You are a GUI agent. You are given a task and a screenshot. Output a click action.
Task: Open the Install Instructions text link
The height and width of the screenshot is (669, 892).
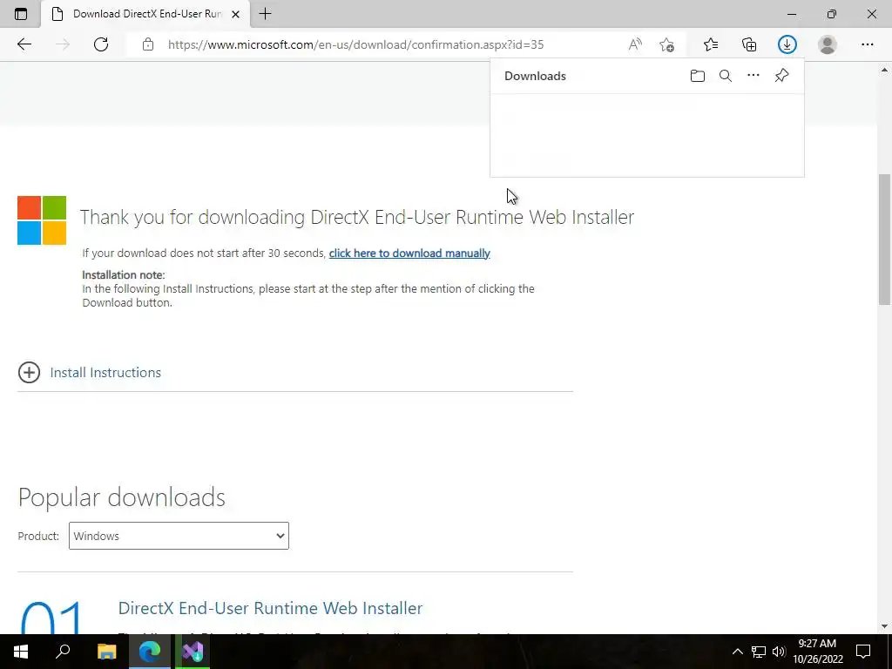(105, 373)
